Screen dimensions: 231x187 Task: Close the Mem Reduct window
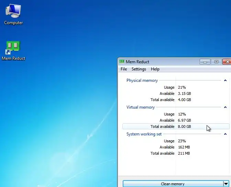(x=227, y=62)
